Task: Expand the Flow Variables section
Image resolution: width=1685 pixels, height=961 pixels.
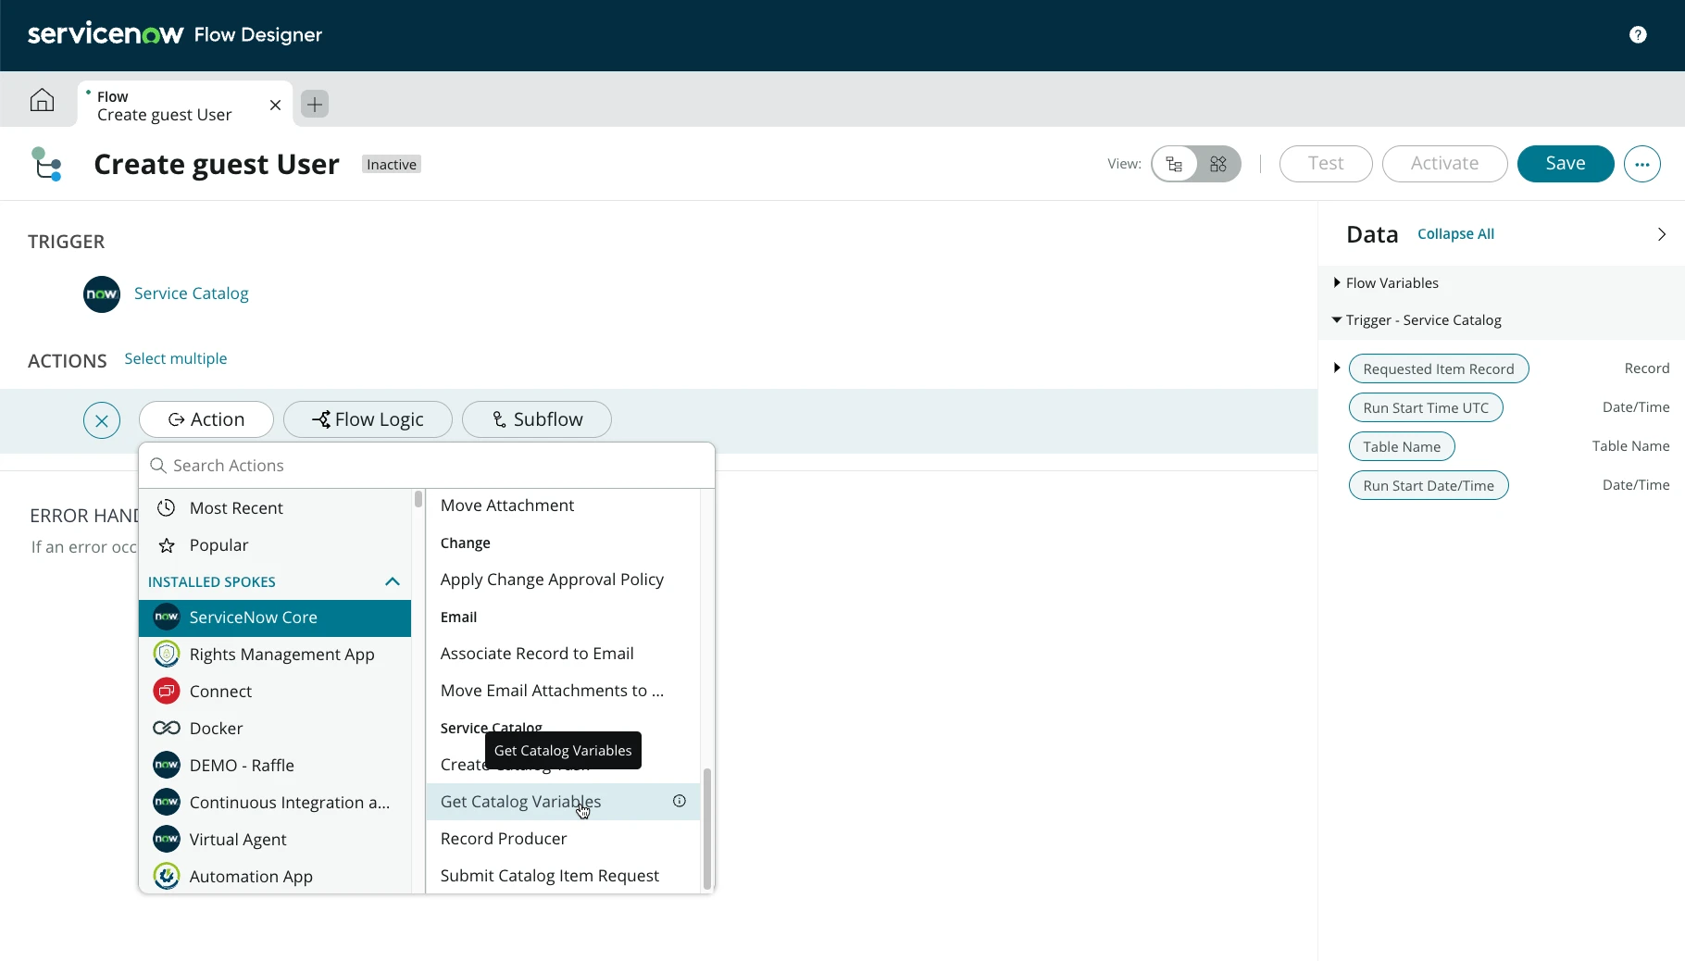Action: pos(1336,282)
